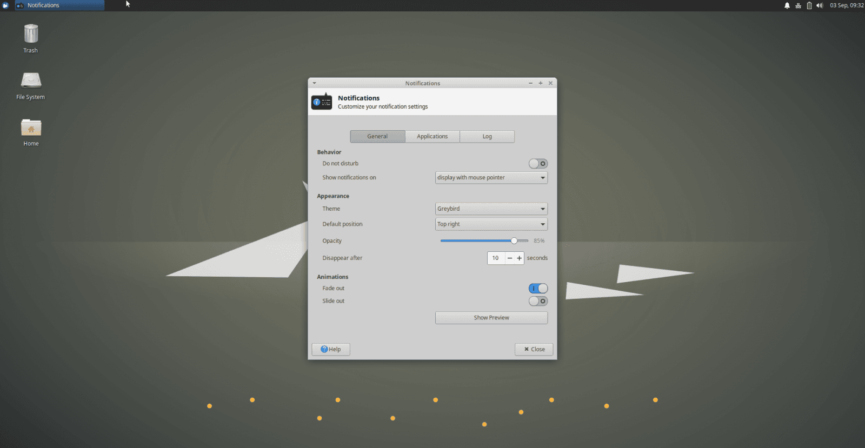Click the Notifications header icon in the dialog

click(x=322, y=102)
